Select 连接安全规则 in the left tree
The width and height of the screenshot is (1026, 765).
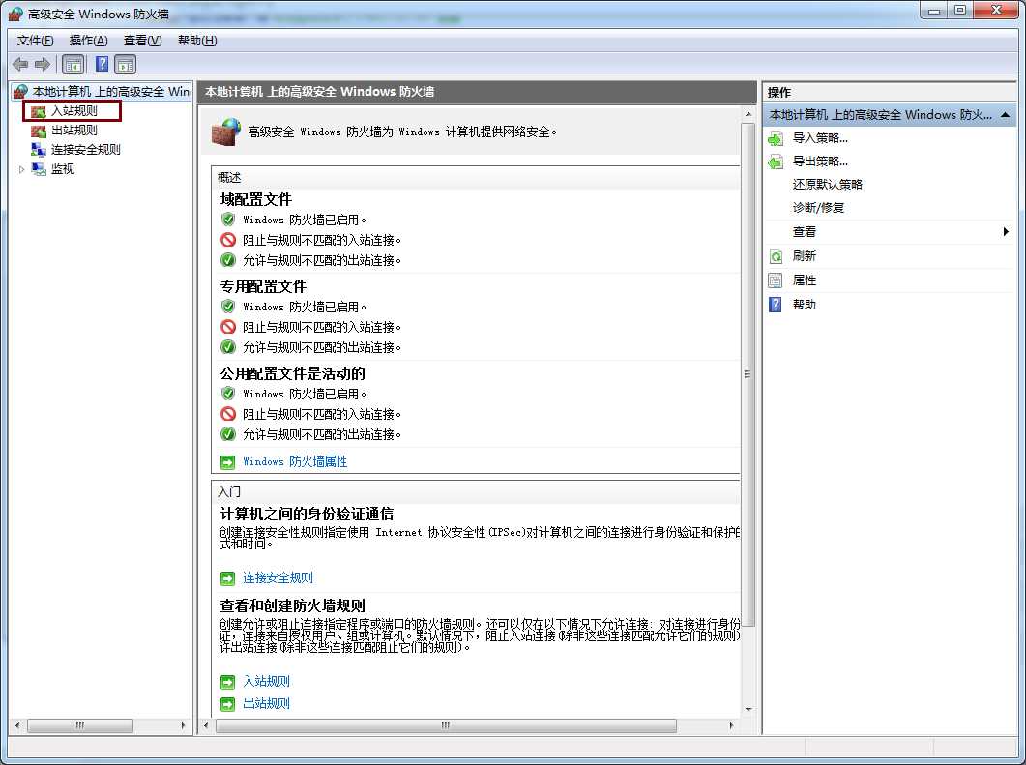86,149
